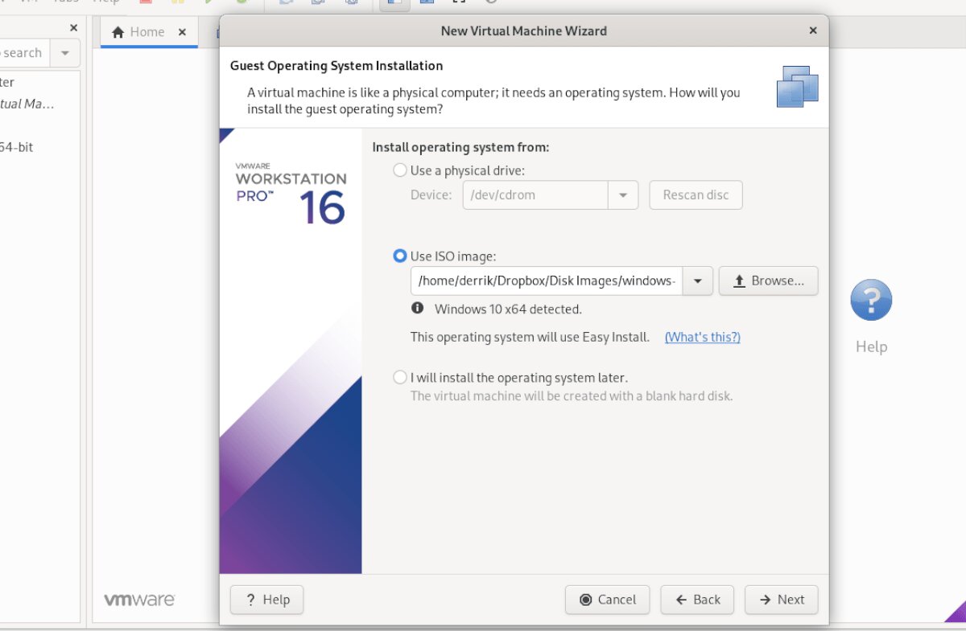Viewport: 966px width, 631px height.
Task: Click the show library panel layout icon
Action: tap(393, 3)
